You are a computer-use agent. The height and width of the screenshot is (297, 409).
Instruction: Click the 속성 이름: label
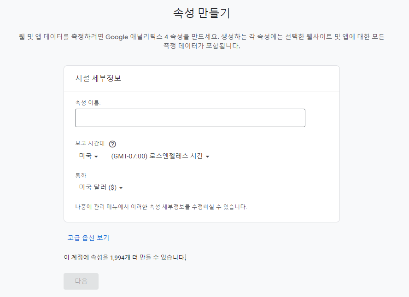pyautogui.click(x=88, y=103)
